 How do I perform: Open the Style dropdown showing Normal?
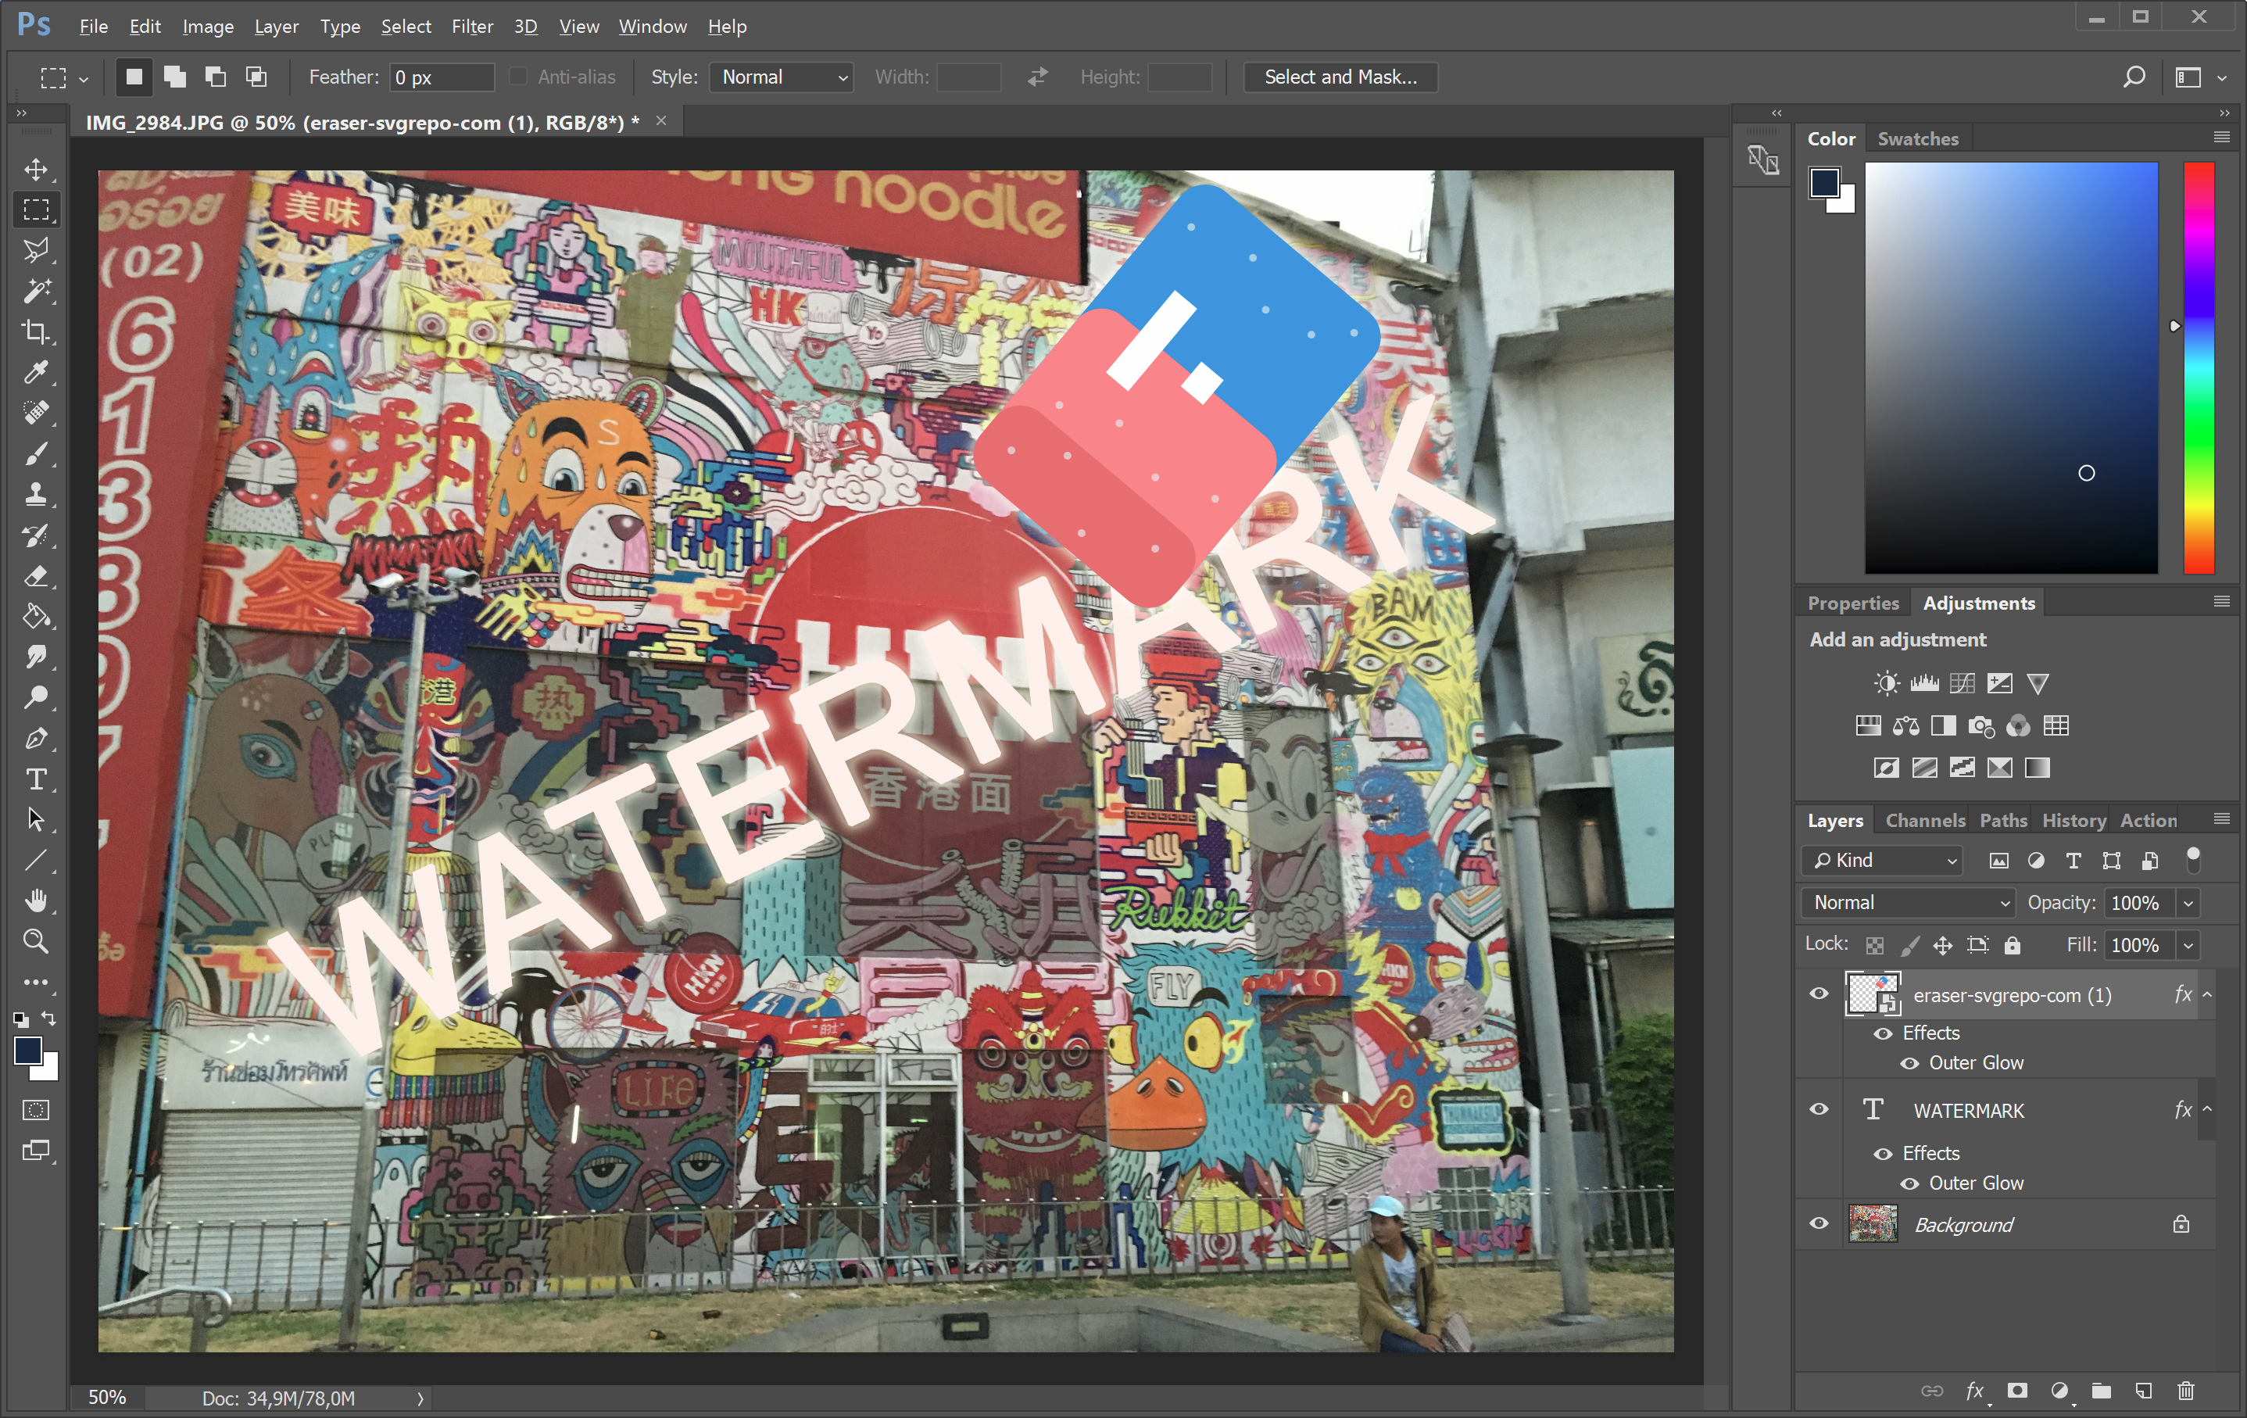pyautogui.click(x=782, y=77)
